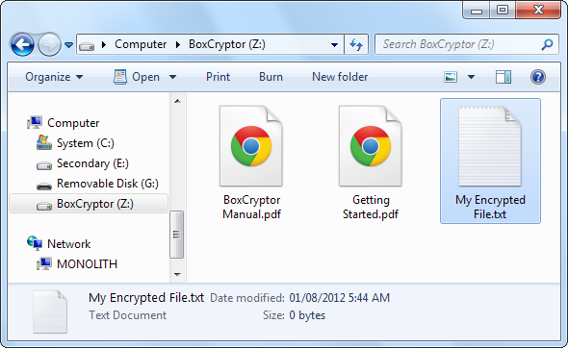Click the Open toolbar button's document icon

click(x=120, y=77)
